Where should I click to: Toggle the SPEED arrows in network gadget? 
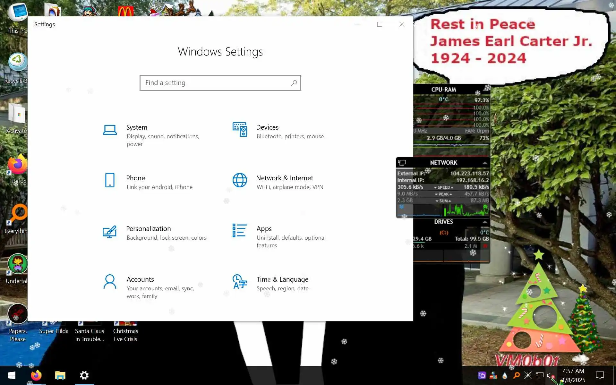pyautogui.click(x=443, y=187)
